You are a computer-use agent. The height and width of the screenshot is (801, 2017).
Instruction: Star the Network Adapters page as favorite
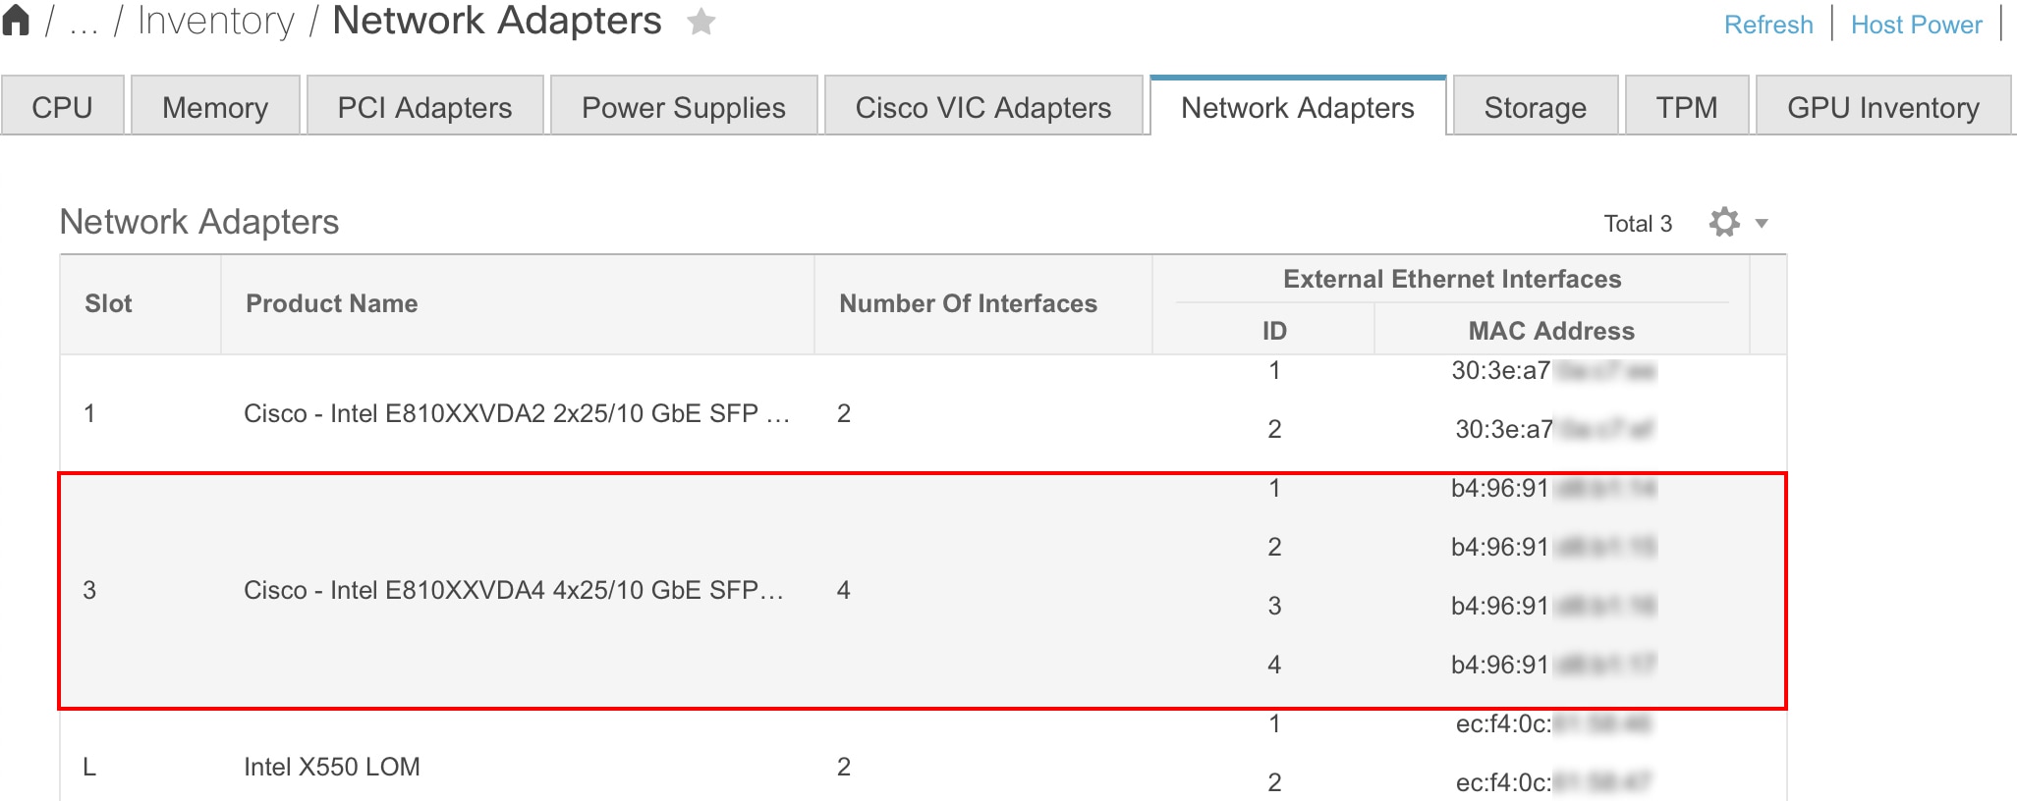pos(700,23)
